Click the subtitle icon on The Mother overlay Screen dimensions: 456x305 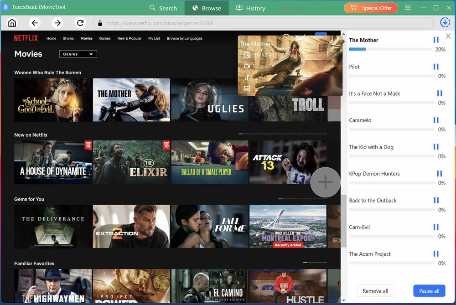[x=247, y=88]
